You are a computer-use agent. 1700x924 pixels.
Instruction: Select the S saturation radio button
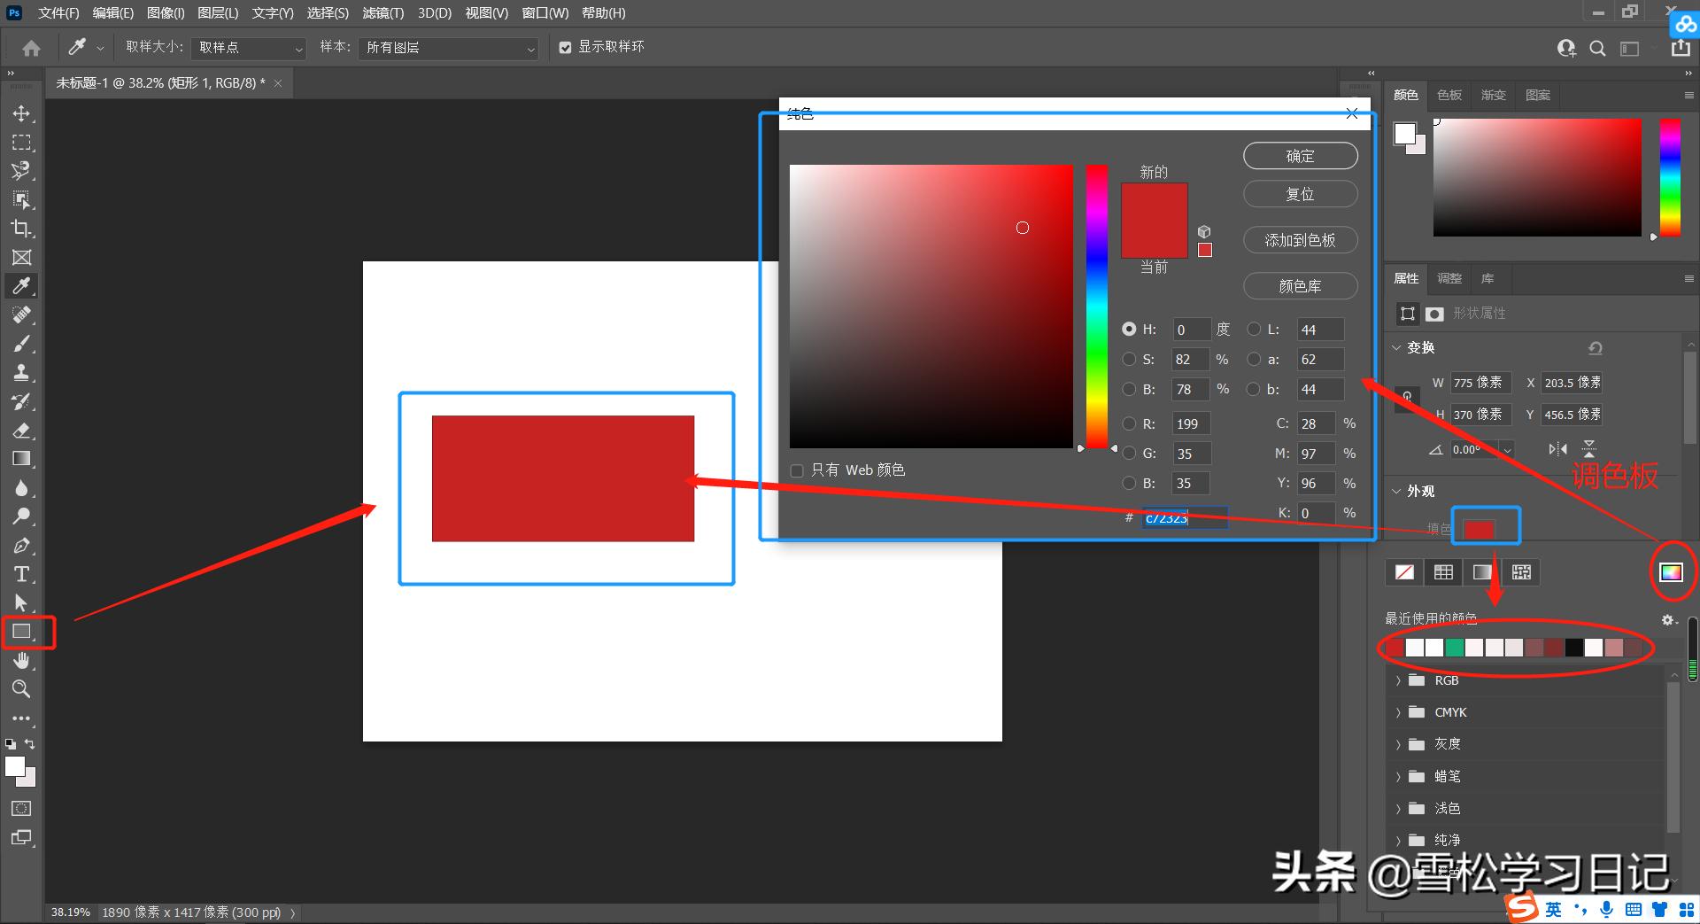pos(1129,360)
